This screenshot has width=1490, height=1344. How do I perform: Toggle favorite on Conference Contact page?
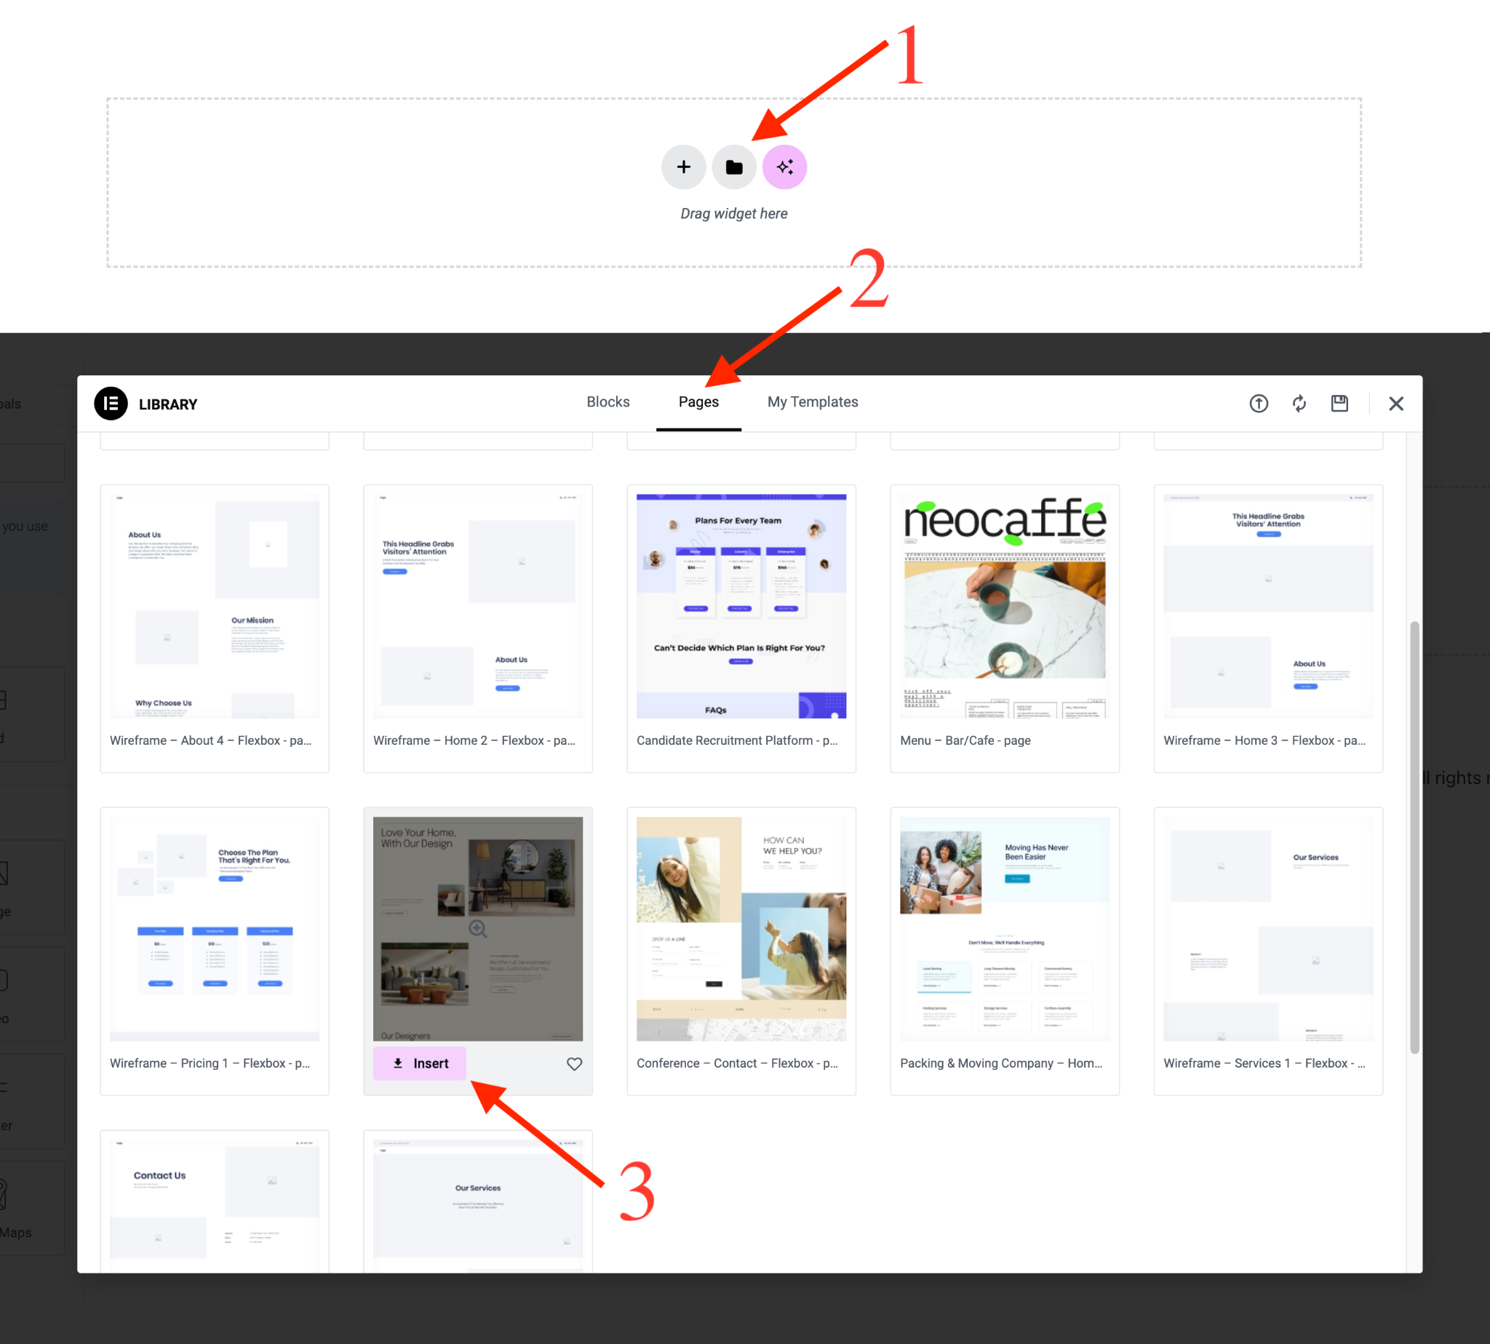click(837, 1063)
